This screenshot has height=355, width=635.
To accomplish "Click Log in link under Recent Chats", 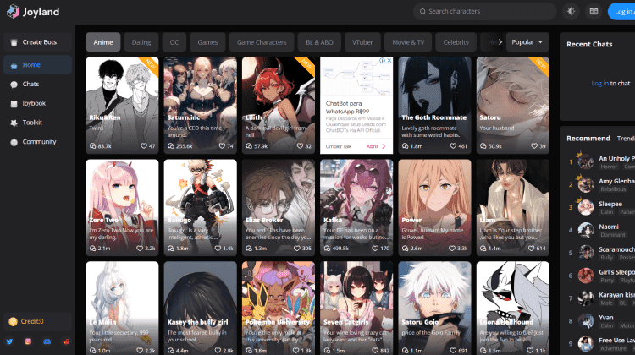I will [599, 84].
